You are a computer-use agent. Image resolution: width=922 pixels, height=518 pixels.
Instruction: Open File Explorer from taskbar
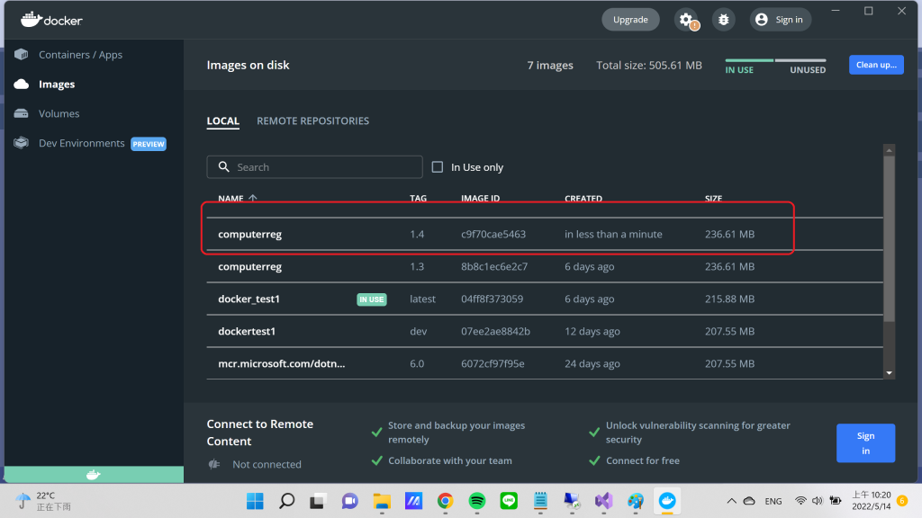point(382,501)
